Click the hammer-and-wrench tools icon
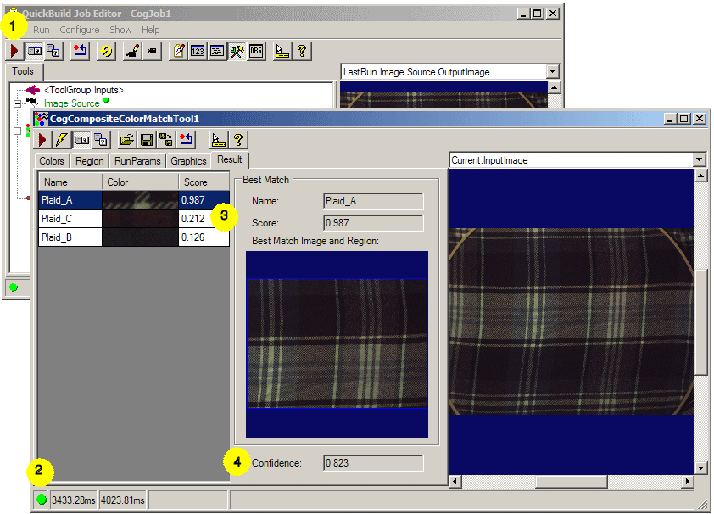Viewport: 714px width, 514px height. point(235,51)
